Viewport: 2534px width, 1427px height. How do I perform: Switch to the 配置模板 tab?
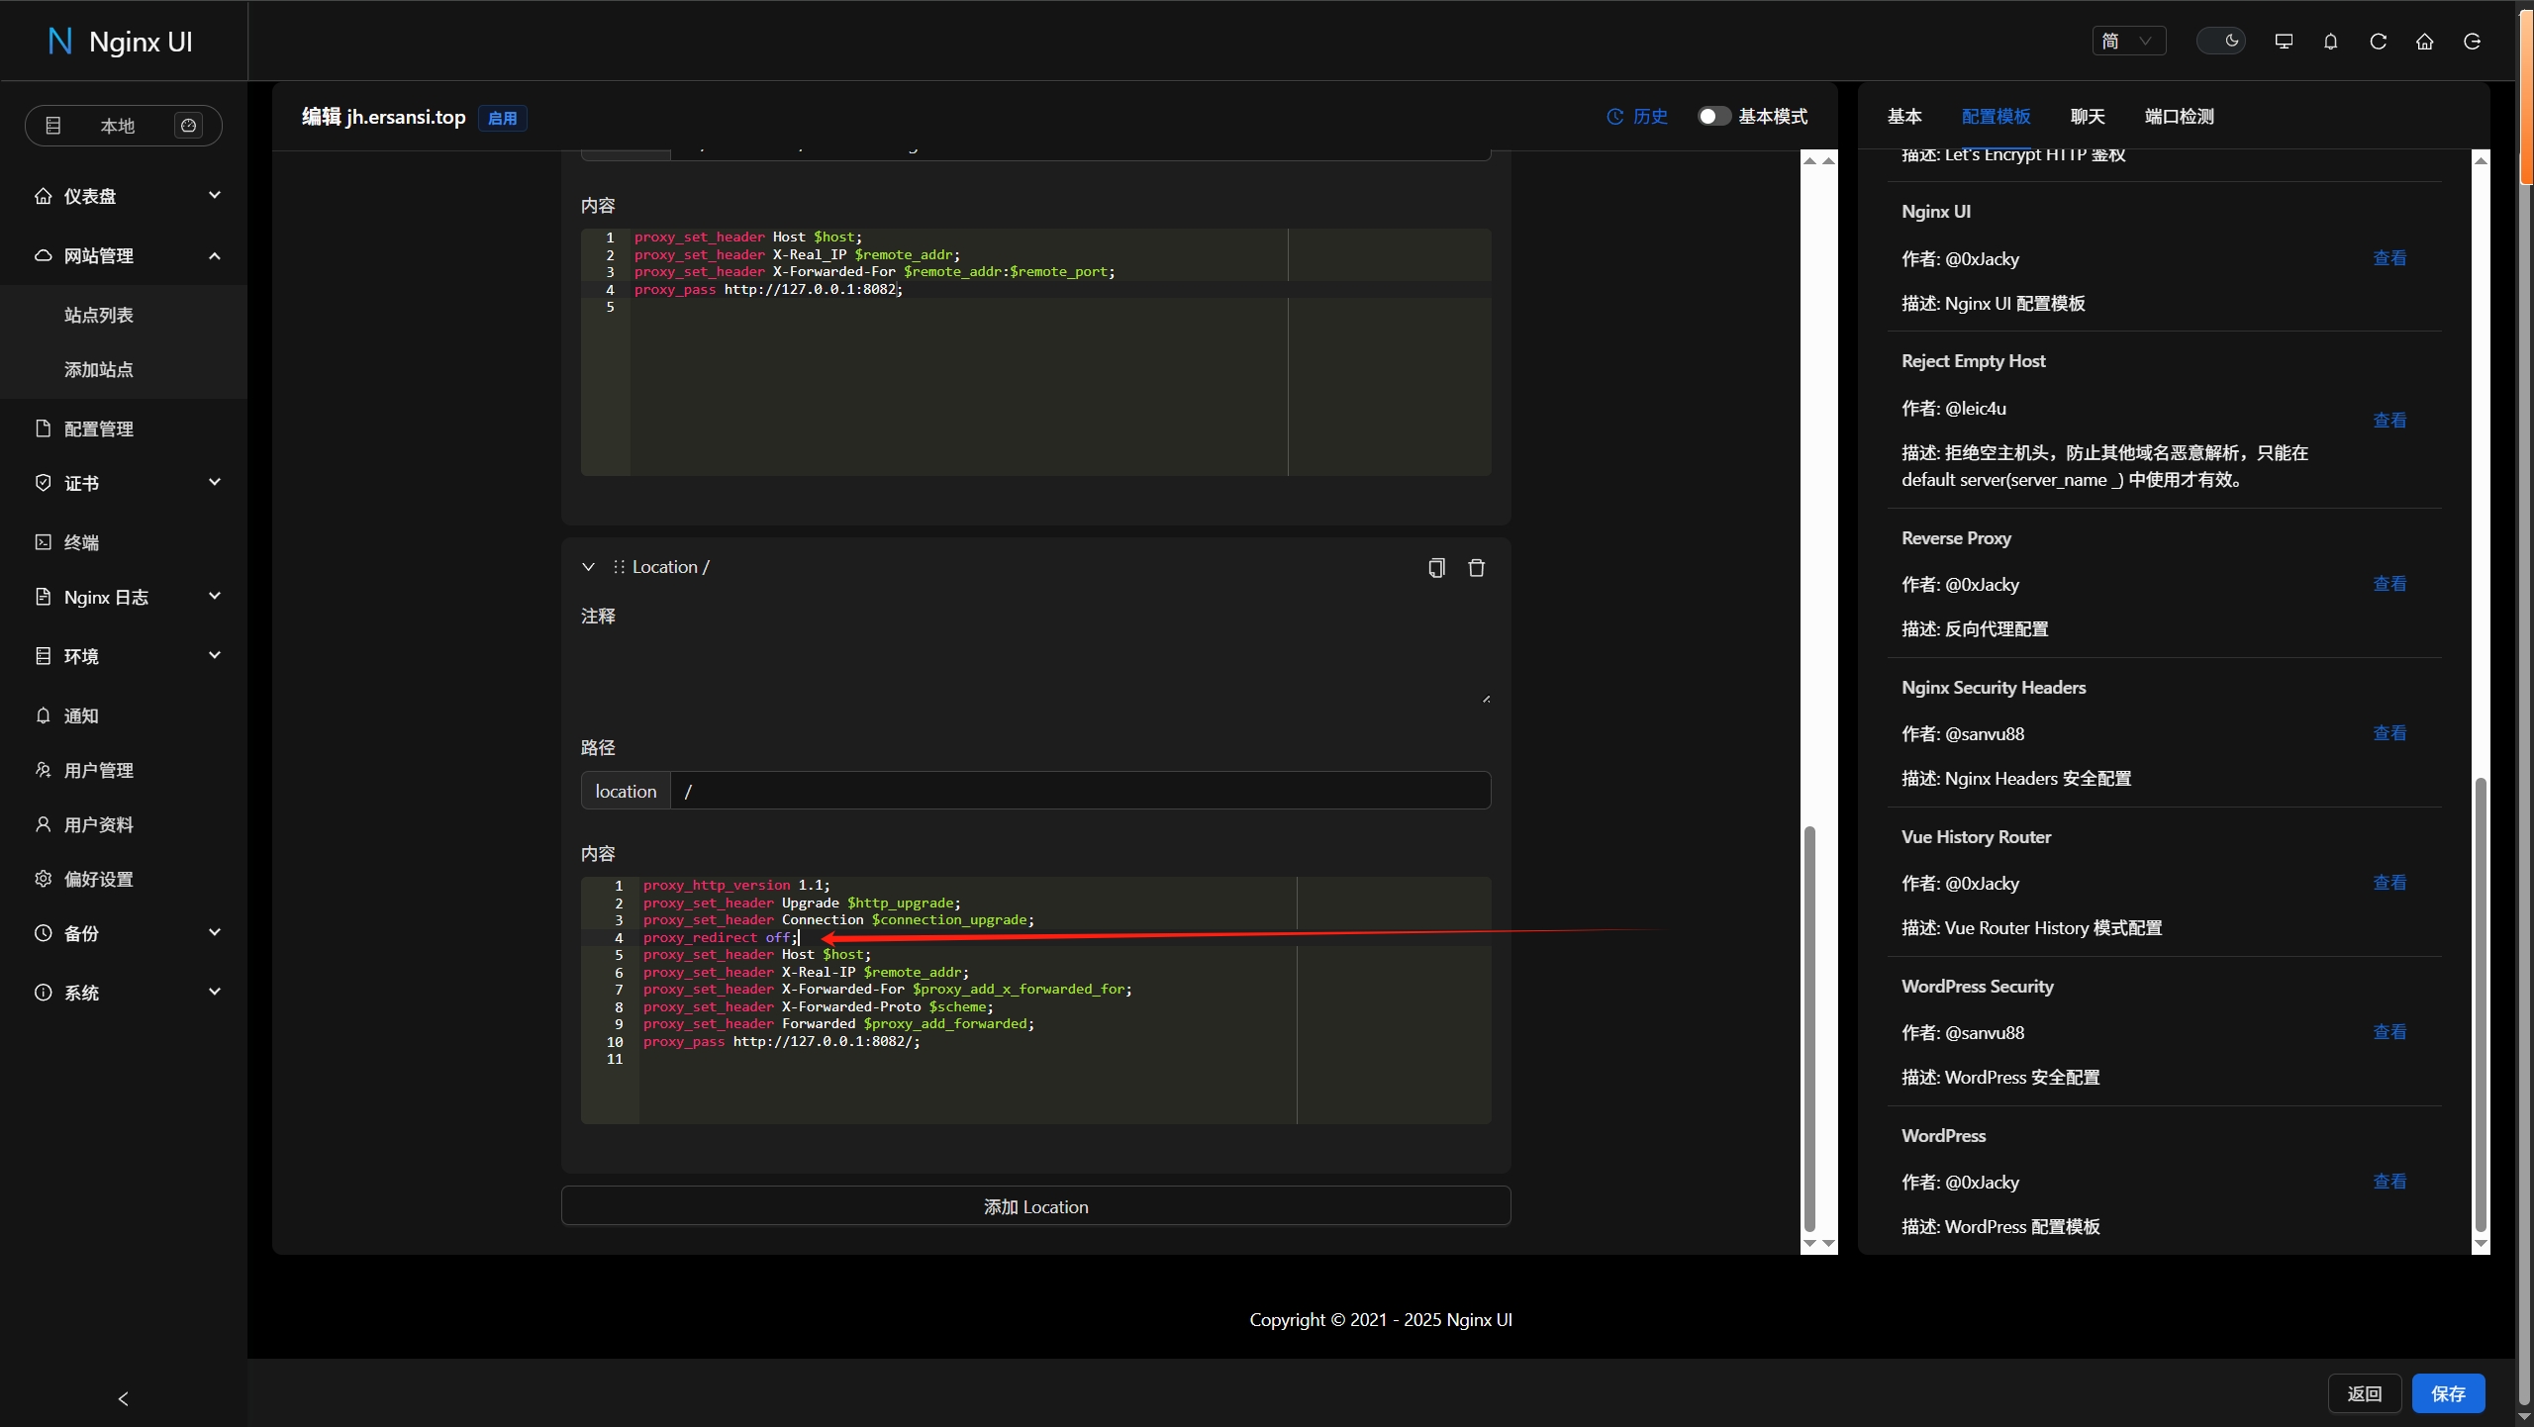click(1996, 117)
